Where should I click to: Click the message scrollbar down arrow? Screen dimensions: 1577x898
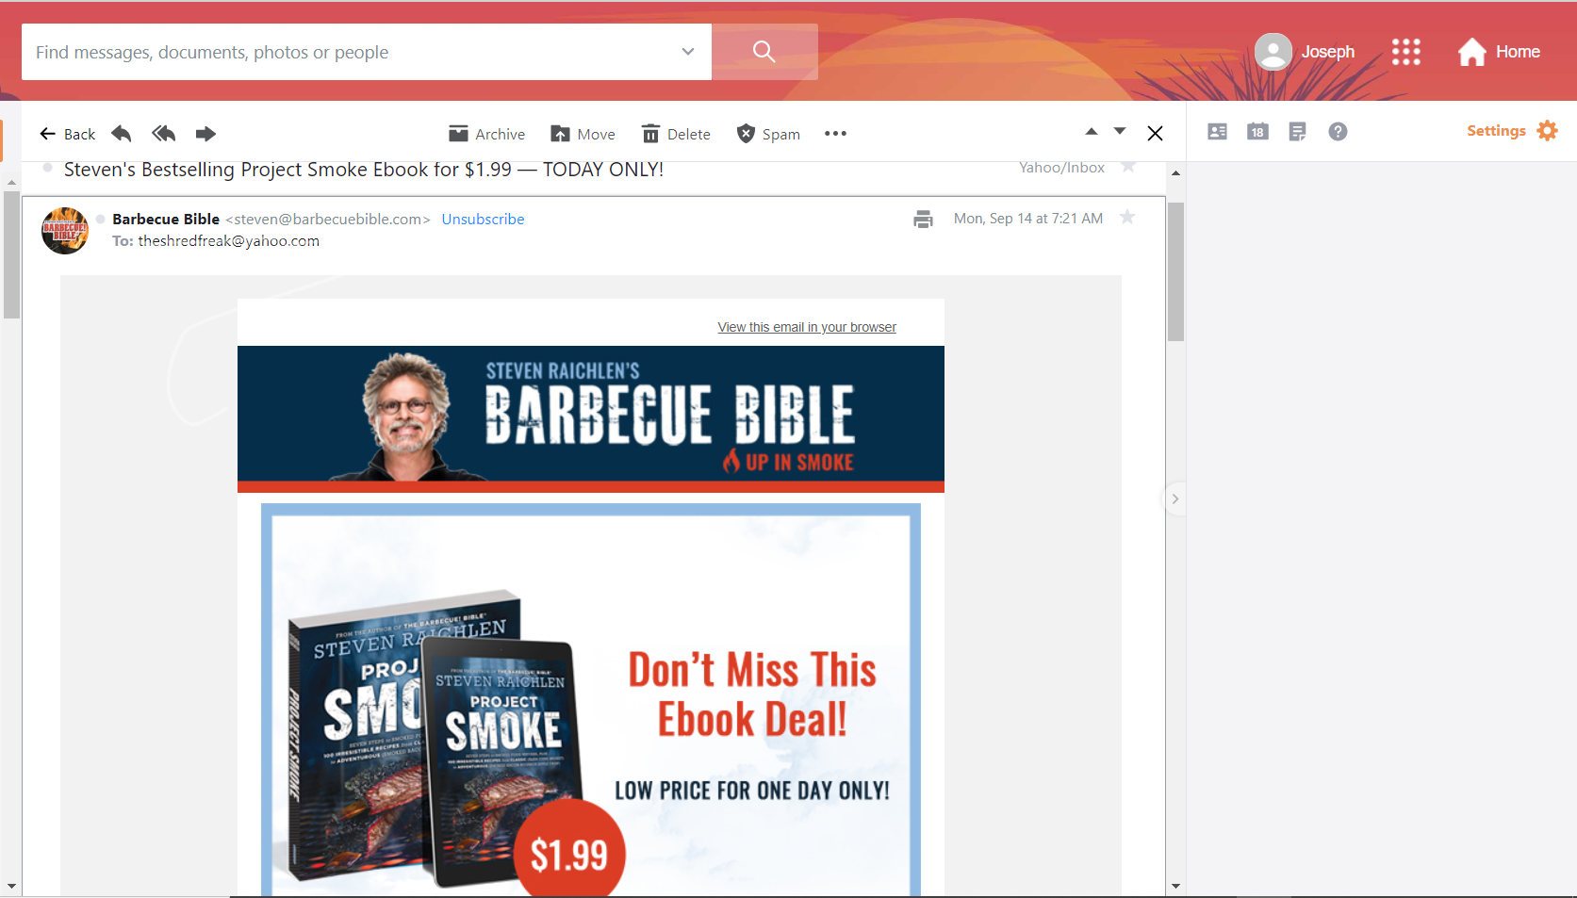(x=1175, y=886)
